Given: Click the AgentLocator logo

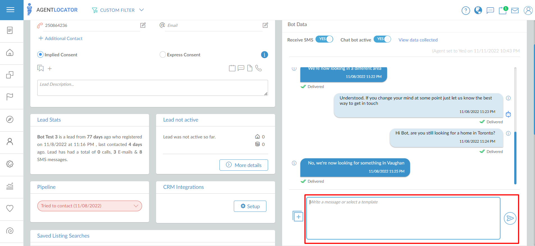Looking at the screenshot, I should (x=52, y=10).
